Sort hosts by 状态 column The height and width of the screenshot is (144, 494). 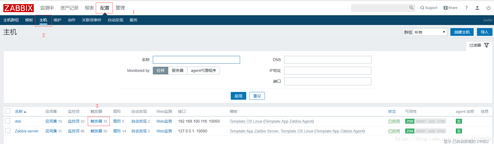392,112
